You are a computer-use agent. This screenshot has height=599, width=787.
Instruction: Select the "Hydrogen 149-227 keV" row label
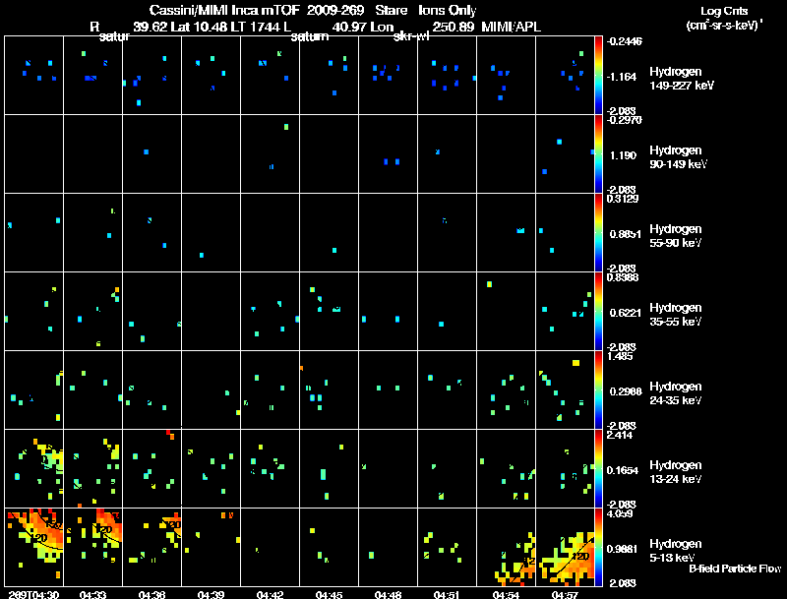682,79
